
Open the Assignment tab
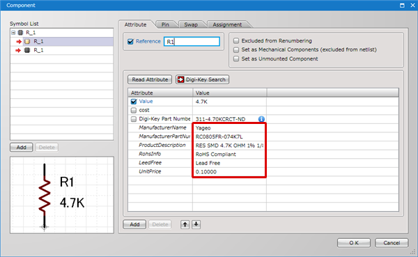pos(227,24)
